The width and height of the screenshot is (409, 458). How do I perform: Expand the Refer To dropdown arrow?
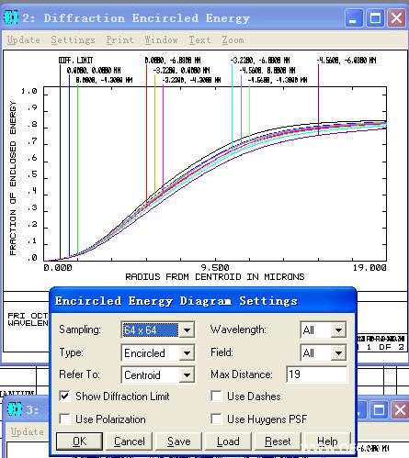tap(187, 374)
